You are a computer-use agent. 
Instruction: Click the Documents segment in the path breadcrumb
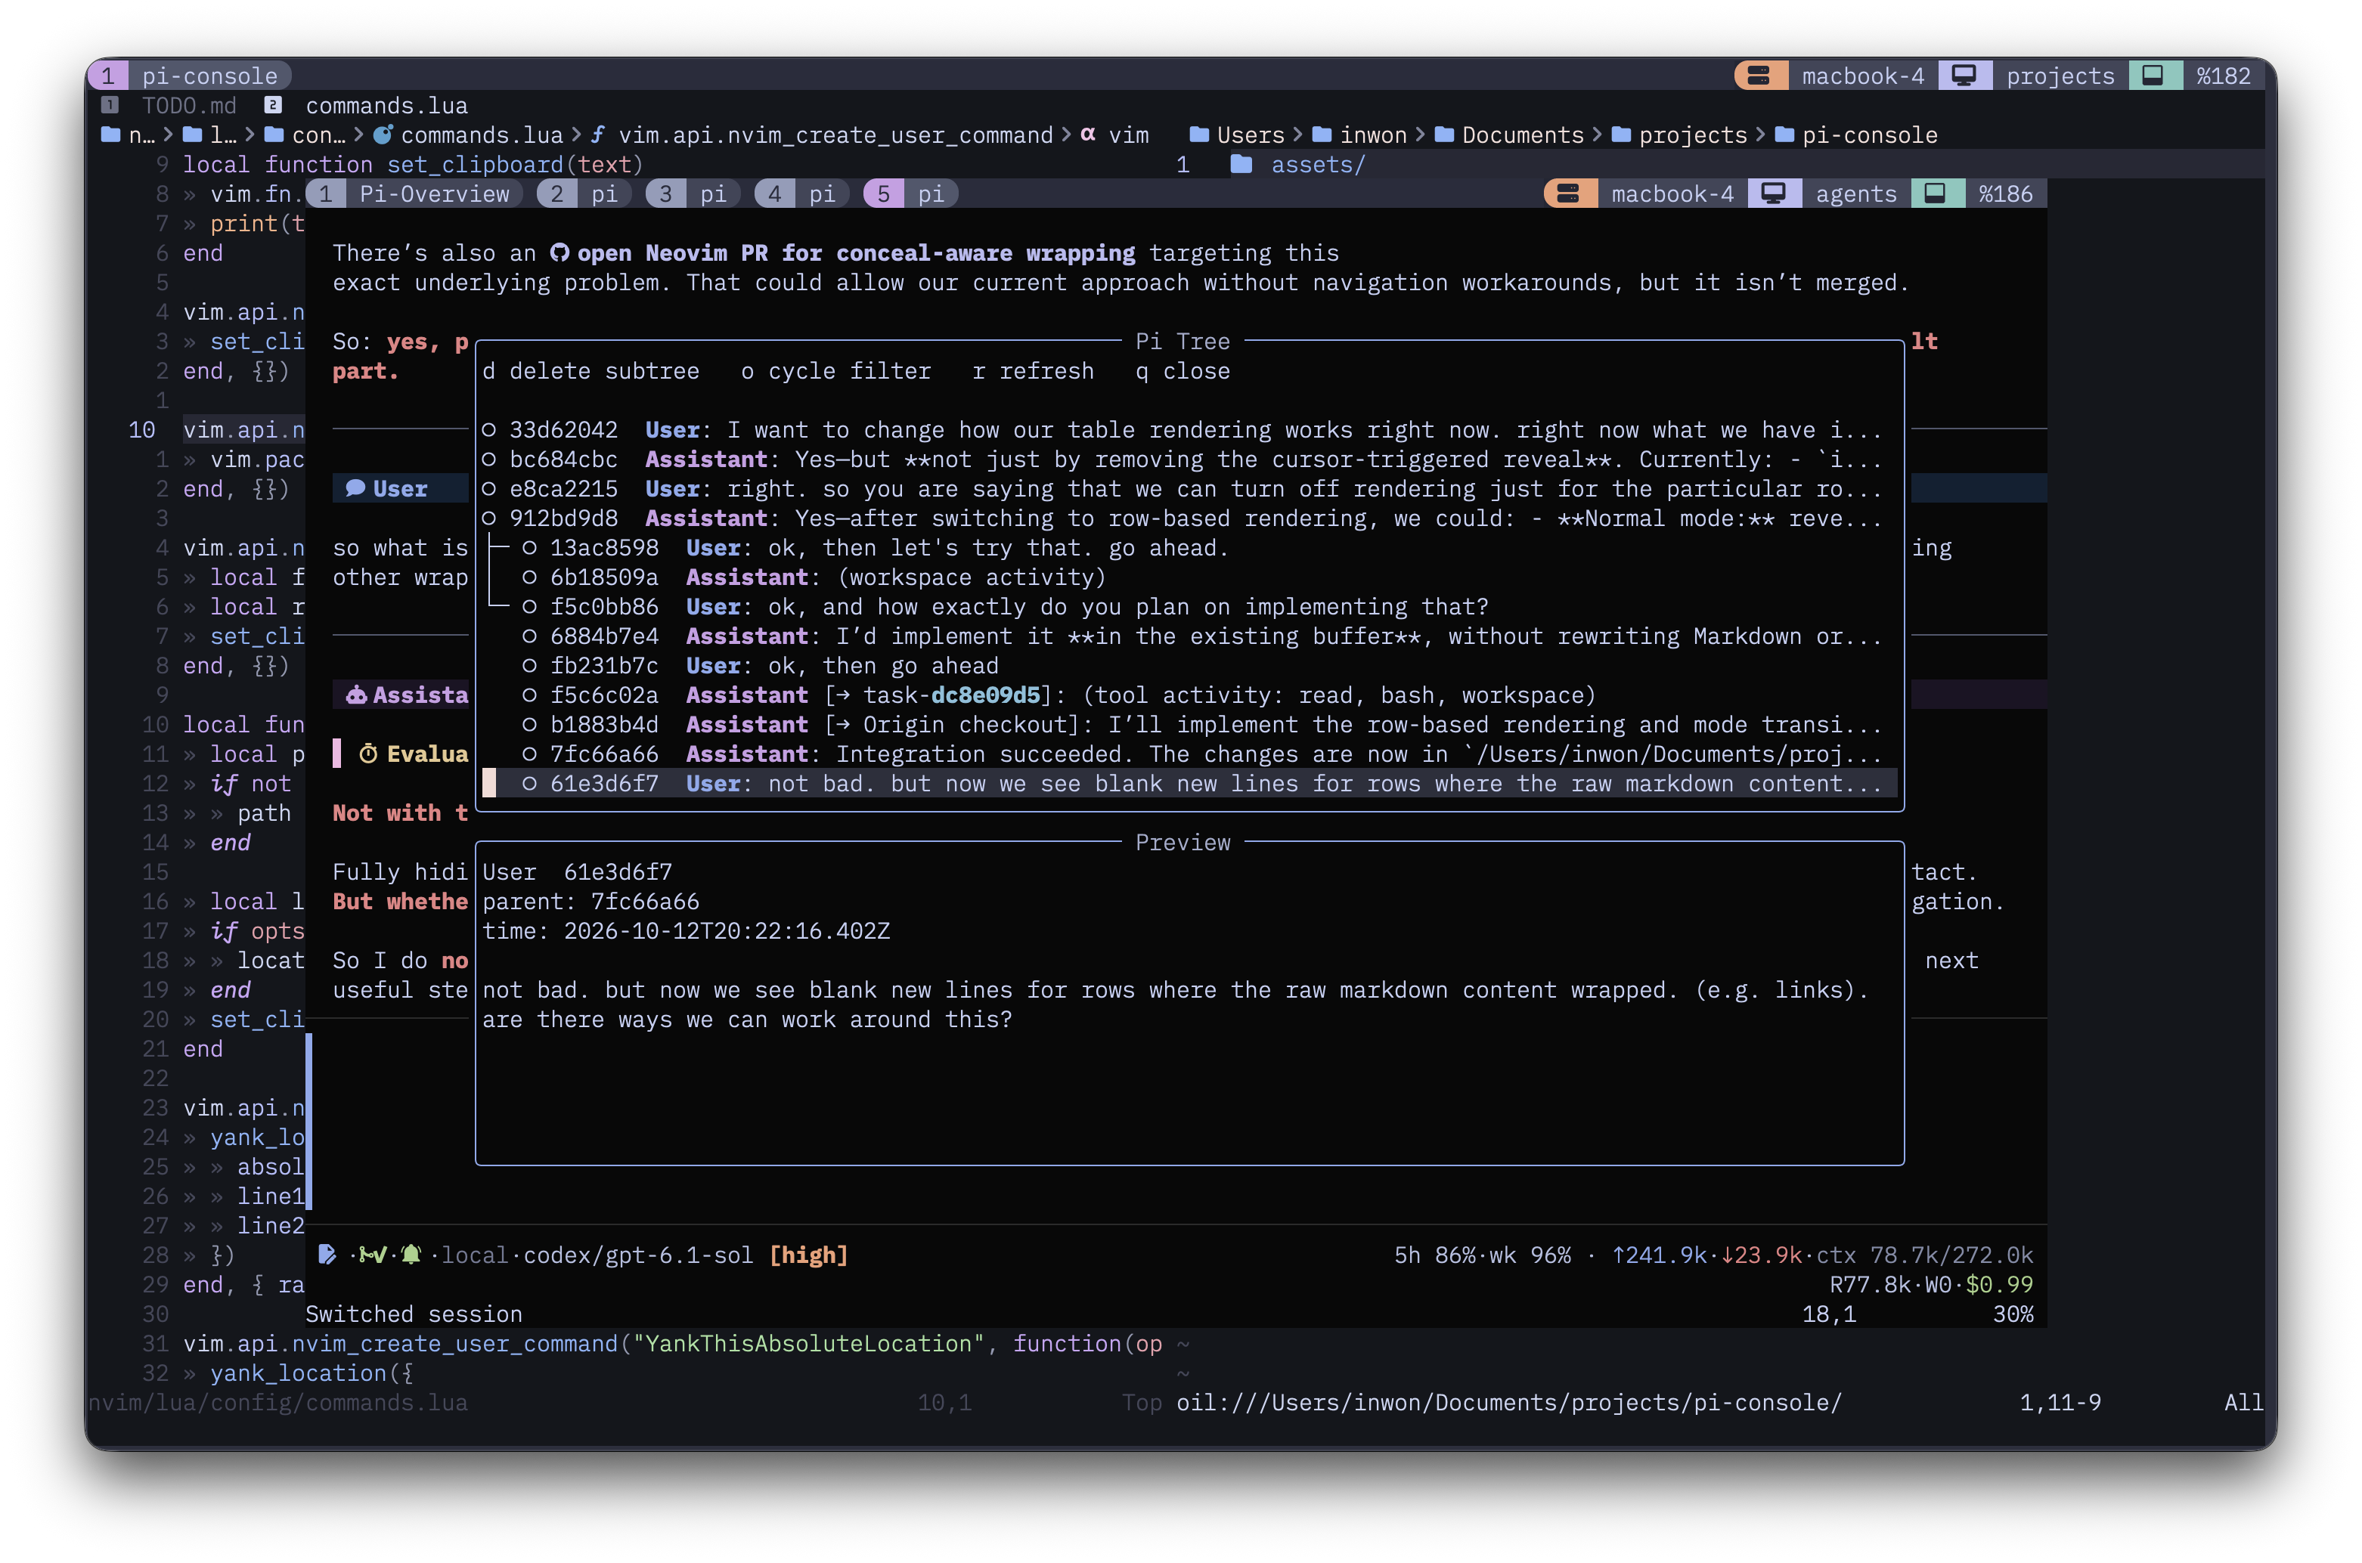[x=1523, y=135]
